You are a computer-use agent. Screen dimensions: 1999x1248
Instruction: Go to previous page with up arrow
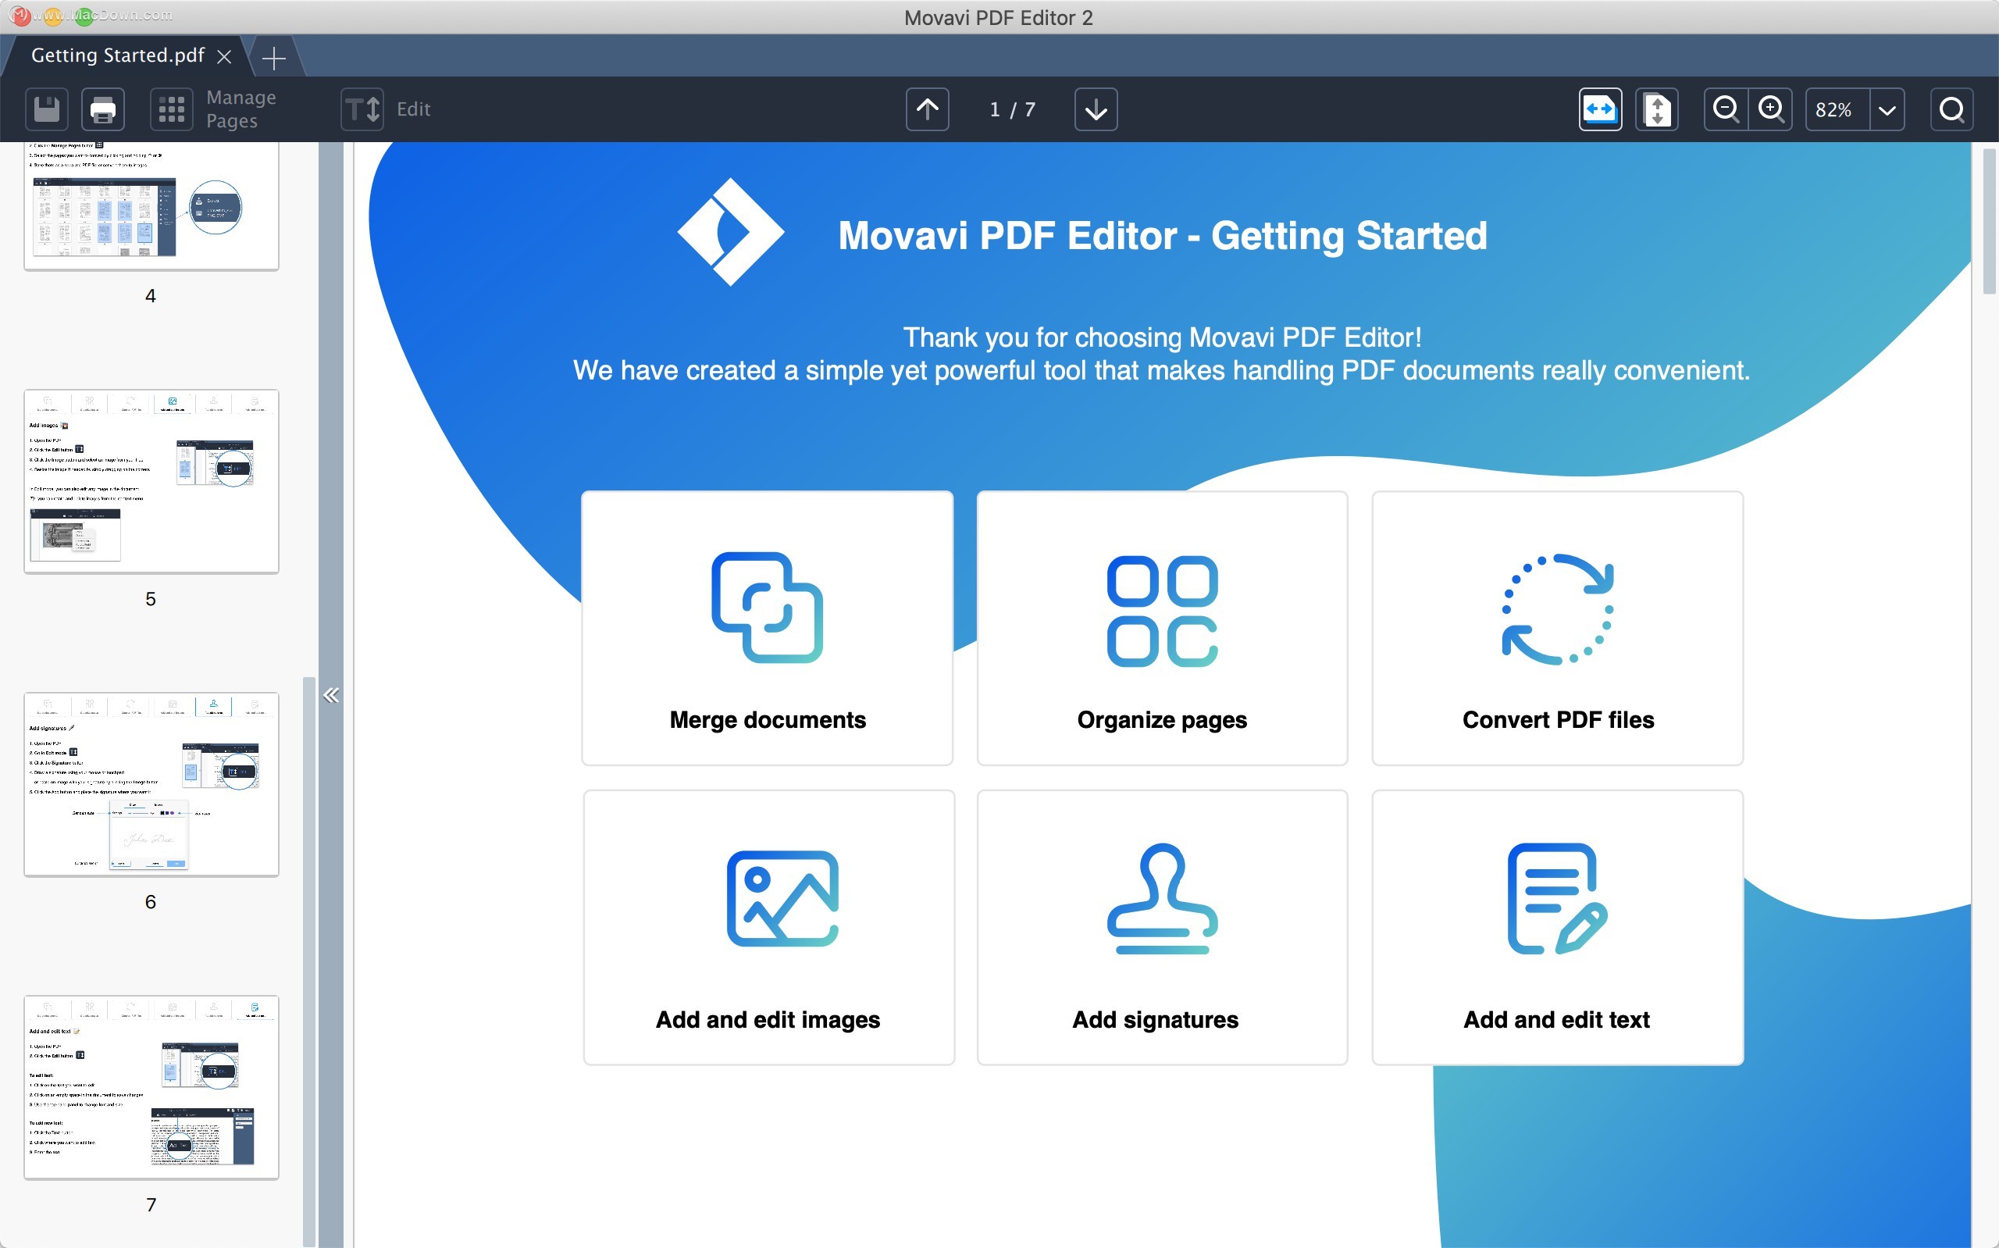click(928, 109)
